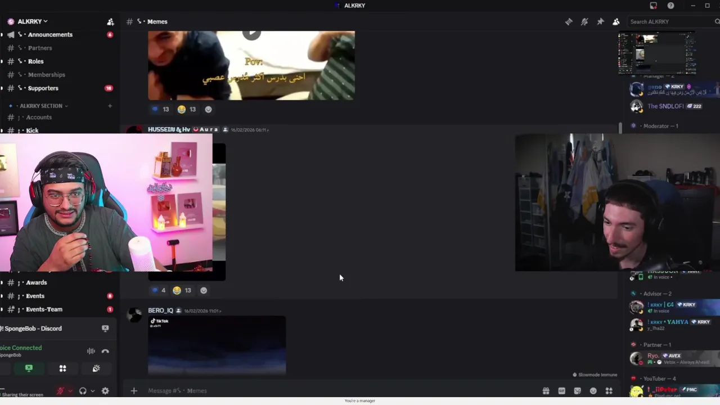Open pinned messages pin icon
The height and width of the screenshot is (405, 720).
pyautogui.click(x=600, y=21)
